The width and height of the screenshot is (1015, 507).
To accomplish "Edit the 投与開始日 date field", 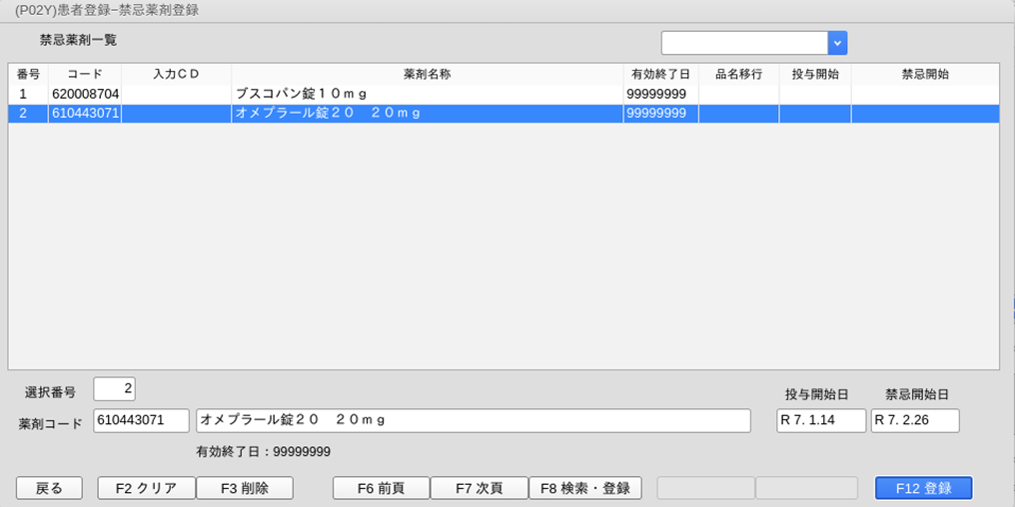I will (821, 420).
